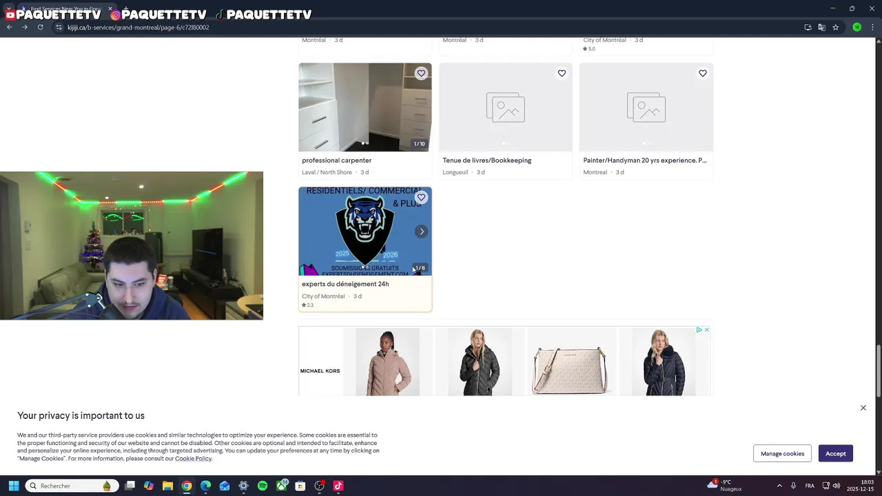Open the weather widget showing -9°C
The image size is (882, 496).
pyautogui.click(x=725, y=486)
